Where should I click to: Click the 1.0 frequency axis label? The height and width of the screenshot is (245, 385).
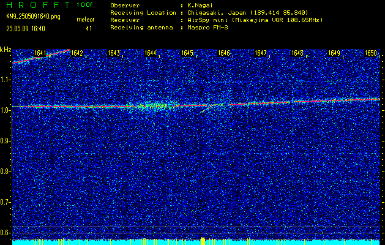[x=4, y=110]
